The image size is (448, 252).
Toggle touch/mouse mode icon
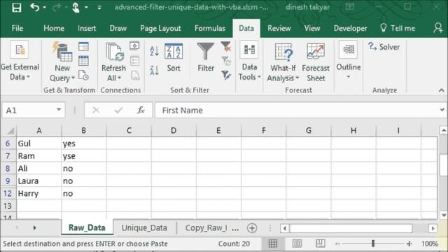(x=76, y=8)
